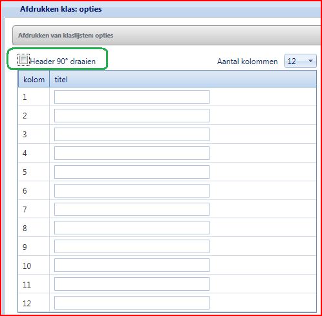Click the 'Afdrukken van klaslijsten: opties' panel header
This screenshot has width=322, height=316.
point(167,35)
